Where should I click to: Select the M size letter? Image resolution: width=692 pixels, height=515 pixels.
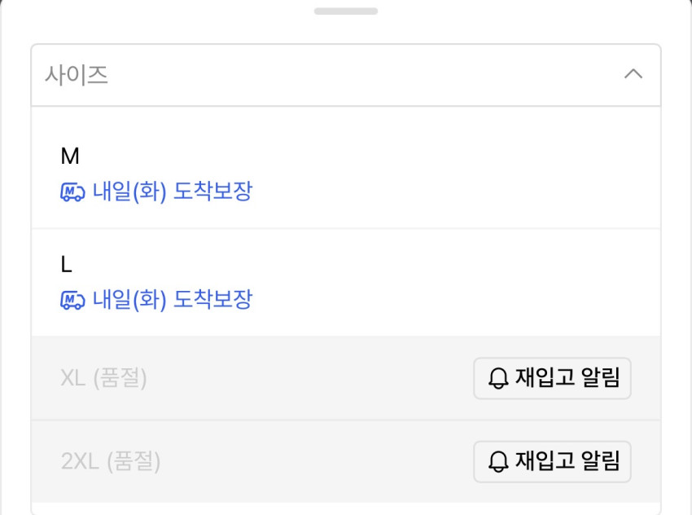[70, 156]
